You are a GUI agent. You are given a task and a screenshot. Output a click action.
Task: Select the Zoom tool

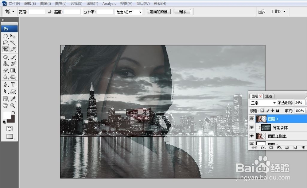point(13,105)
